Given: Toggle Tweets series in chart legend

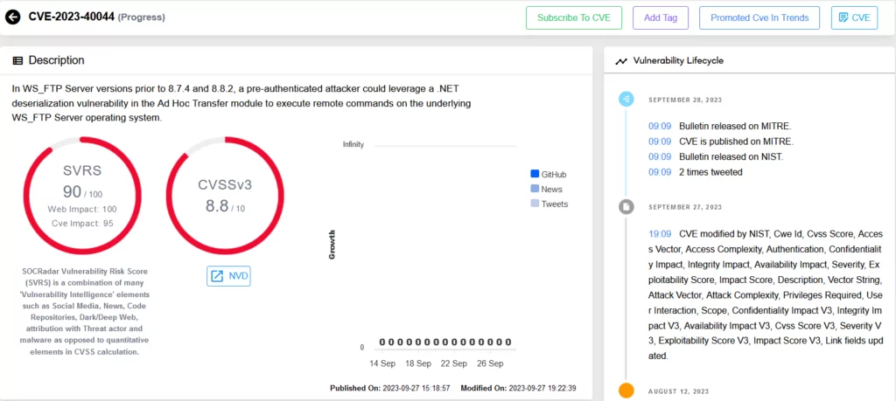Looking at the screenshot, I should 549,204.
